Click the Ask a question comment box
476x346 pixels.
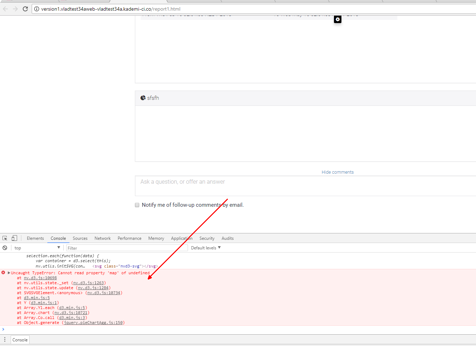(305, 186)
